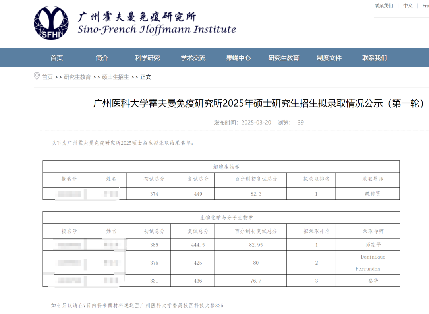Image resolution: width=429 pixels, height=314 pixels.
Task: Open 首页 in the blue navigation bar
Action: pos(57,58)
